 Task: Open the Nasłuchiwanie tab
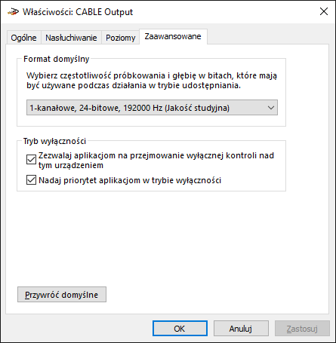[71, 38]
